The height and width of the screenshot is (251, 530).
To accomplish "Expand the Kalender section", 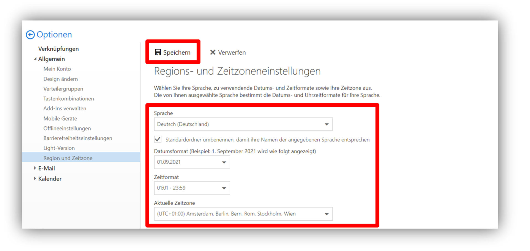I will pyautogui.click(x=35, y=179).
